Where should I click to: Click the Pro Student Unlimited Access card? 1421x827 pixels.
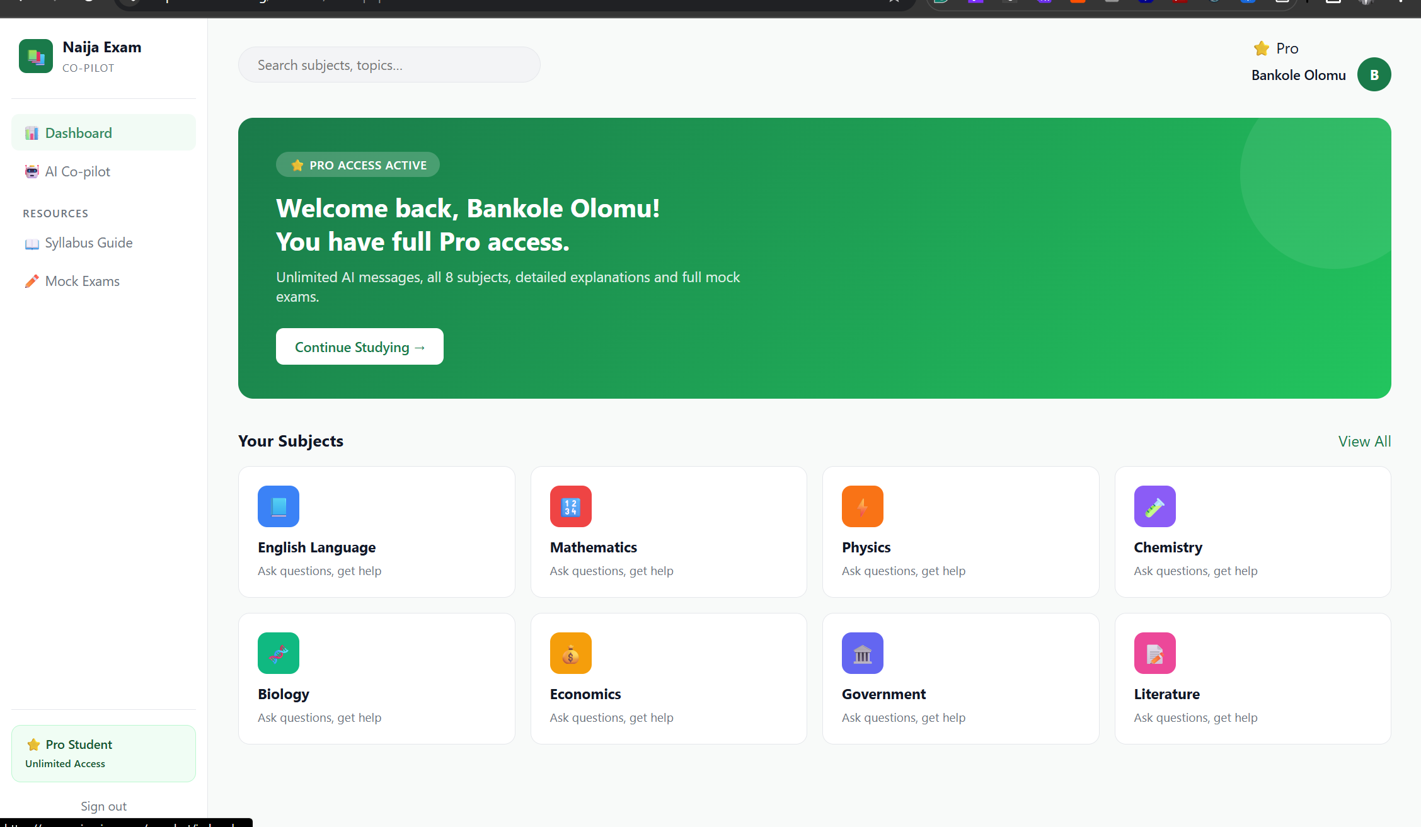(103, 753)
